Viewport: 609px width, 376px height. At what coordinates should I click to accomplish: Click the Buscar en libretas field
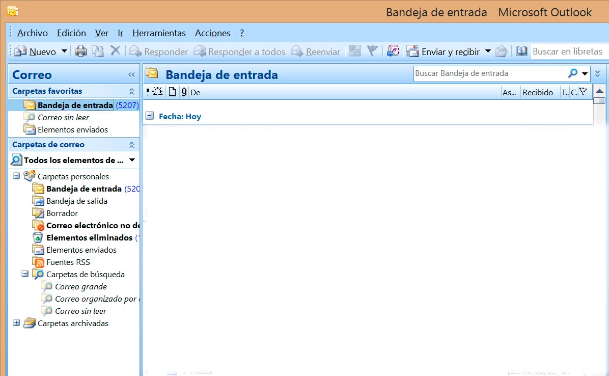pos(569,51)
